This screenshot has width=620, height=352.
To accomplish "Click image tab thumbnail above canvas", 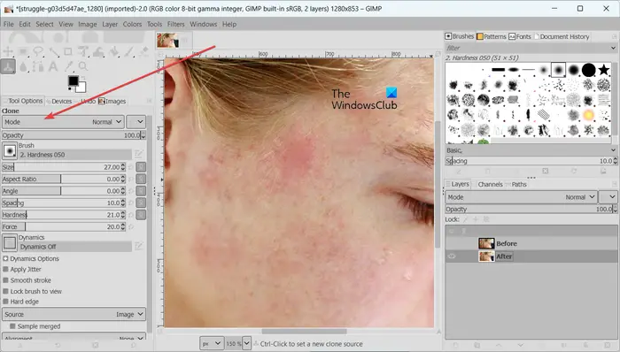I will pos(167,41).
